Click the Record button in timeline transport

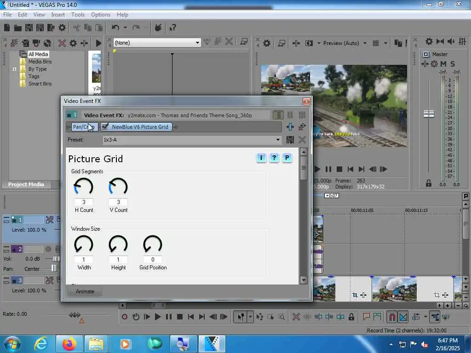[125, 317]
